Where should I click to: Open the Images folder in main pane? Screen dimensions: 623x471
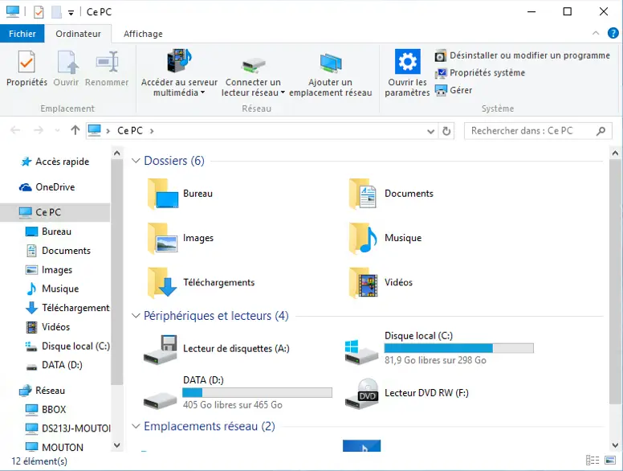pos(181,238)
